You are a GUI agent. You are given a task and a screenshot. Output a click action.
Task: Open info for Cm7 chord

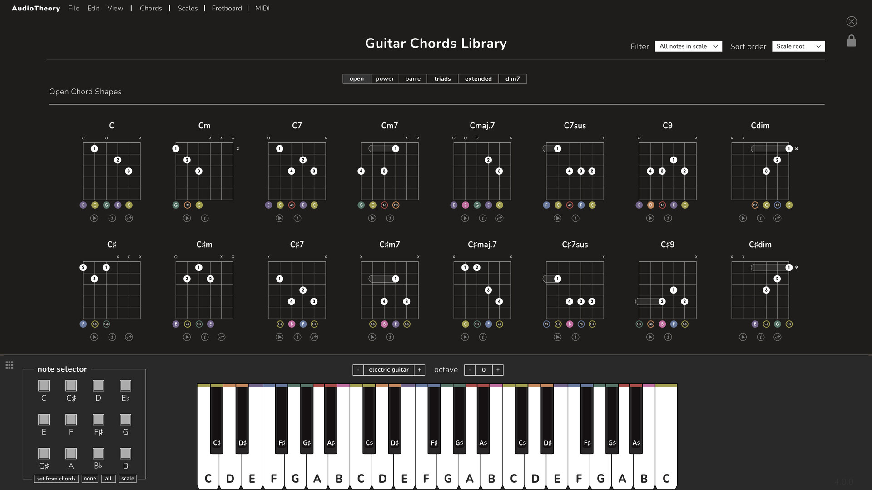[390, 218]
